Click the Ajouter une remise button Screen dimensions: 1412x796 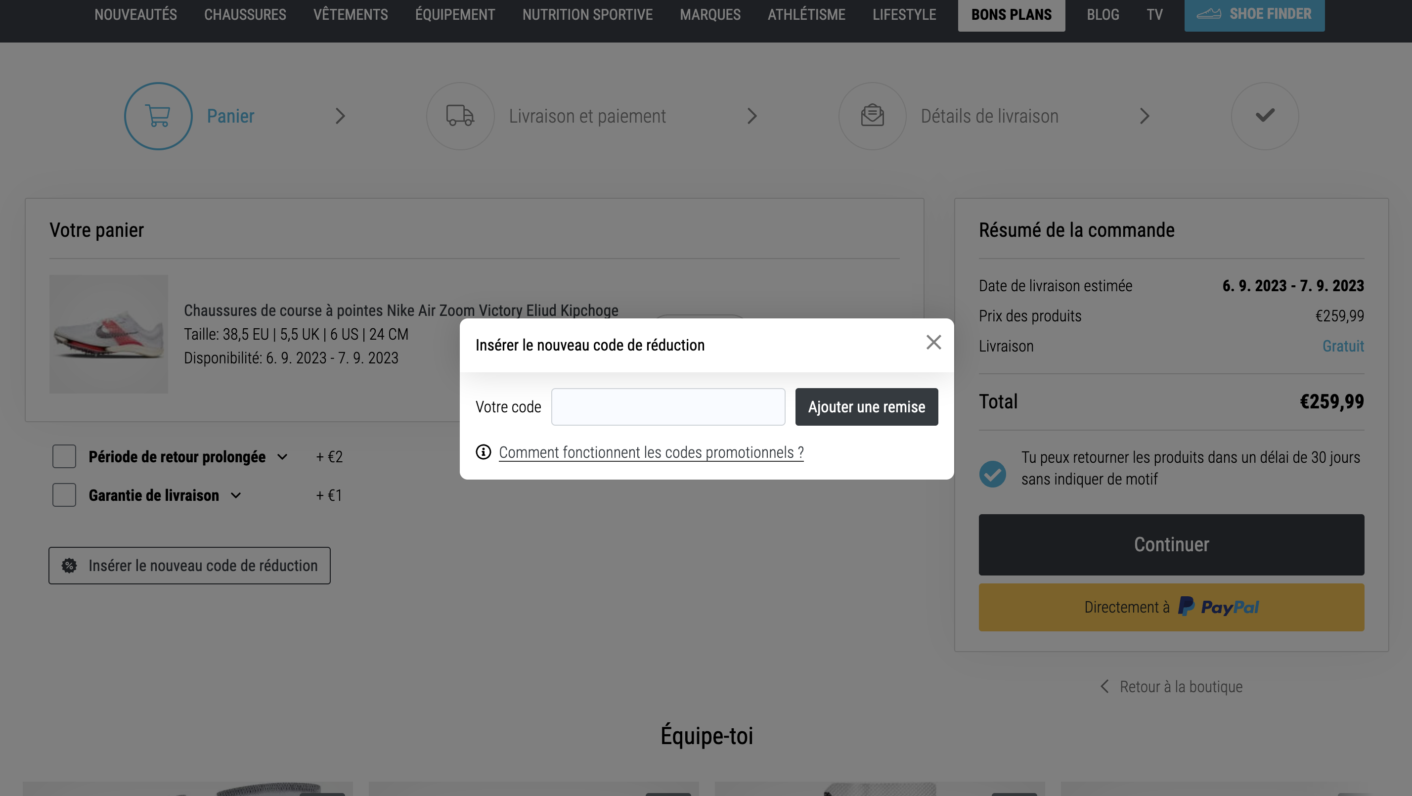tap(867, 407)
